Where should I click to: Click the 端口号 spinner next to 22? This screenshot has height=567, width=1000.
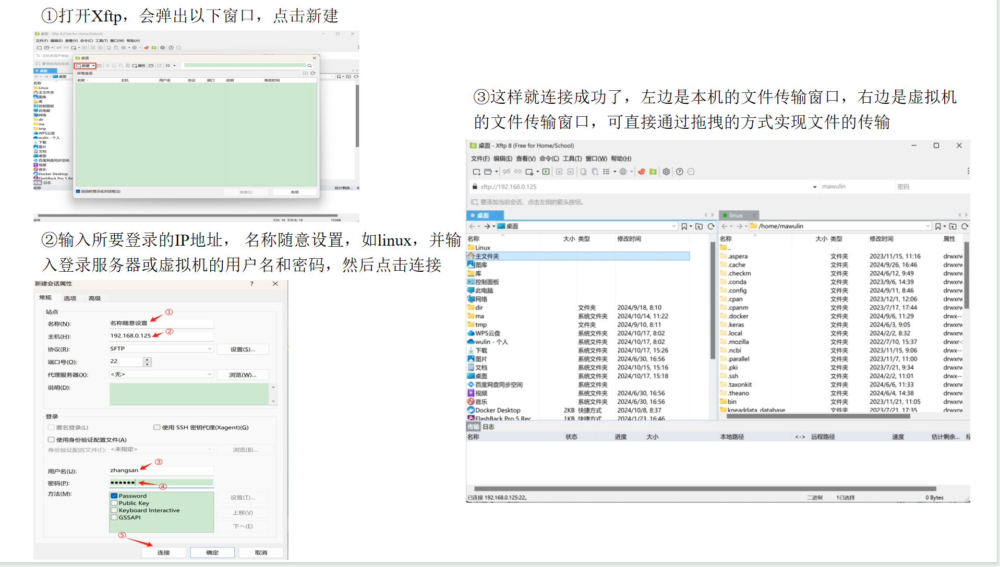(x=147, y=361)
